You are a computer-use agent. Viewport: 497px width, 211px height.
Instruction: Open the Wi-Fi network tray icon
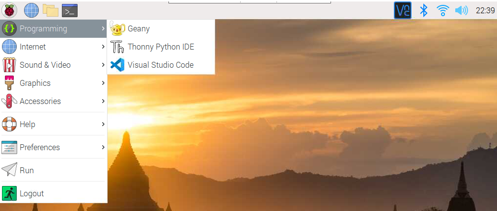(x=442, y=10)
